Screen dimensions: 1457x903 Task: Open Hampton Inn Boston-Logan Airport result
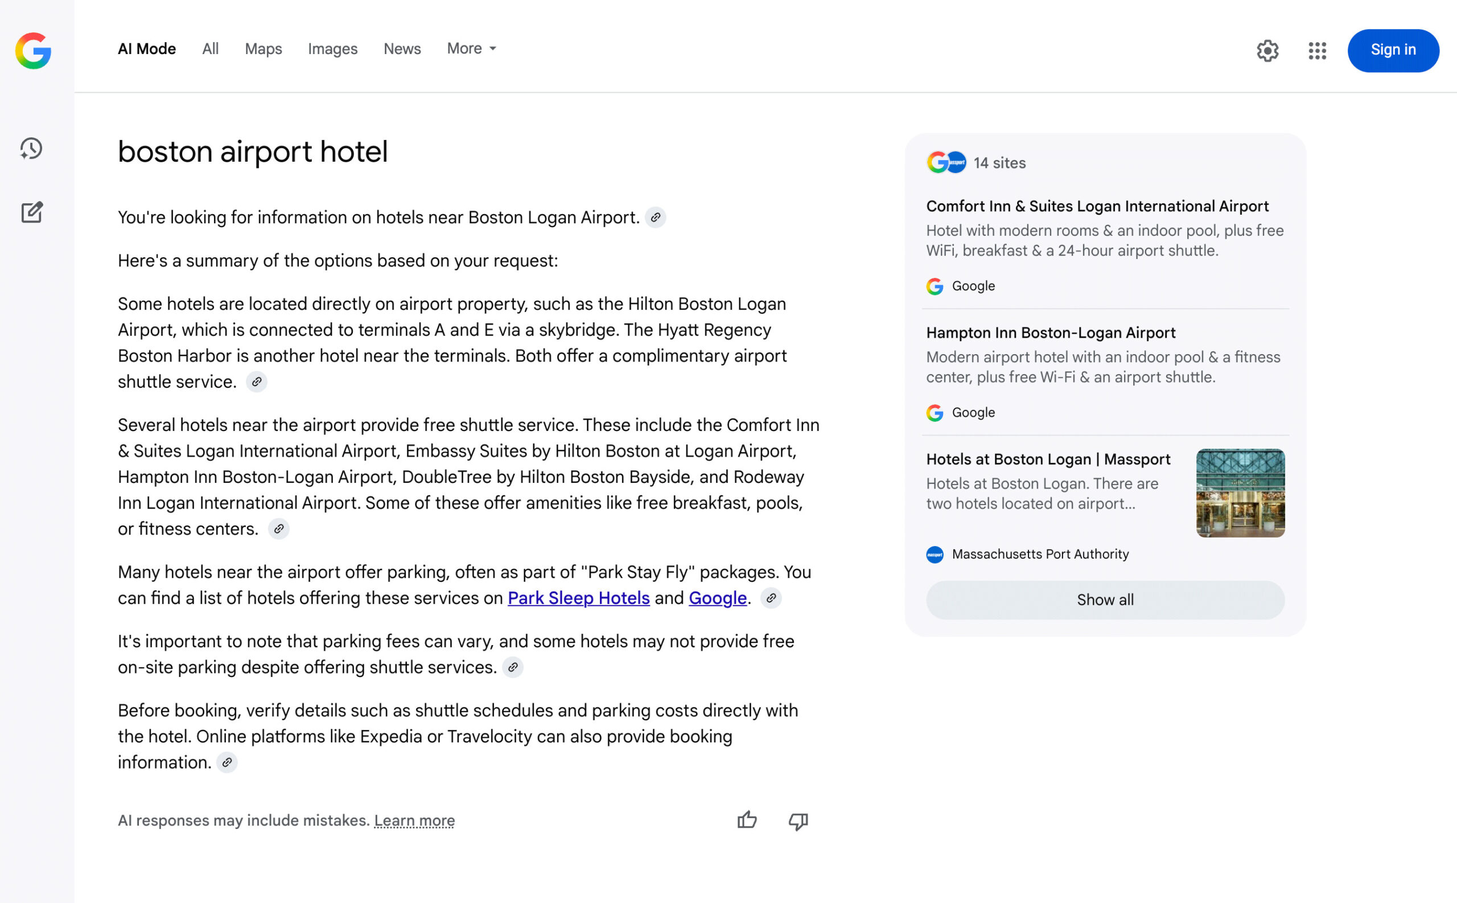(x=1051, y=333)
